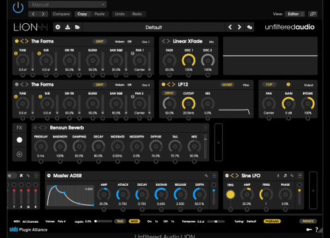
Task: Click the Redo button
Action: [137, 14]
